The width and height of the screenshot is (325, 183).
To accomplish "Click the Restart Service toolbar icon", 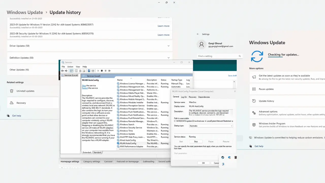I will (x=109, y=71).
